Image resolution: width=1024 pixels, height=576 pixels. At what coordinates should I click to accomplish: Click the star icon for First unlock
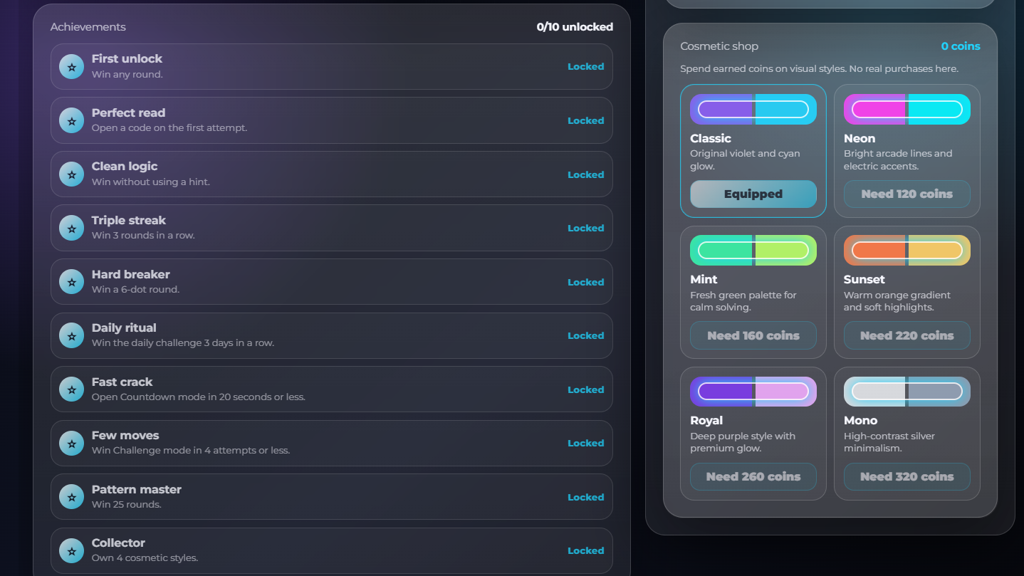71,67
